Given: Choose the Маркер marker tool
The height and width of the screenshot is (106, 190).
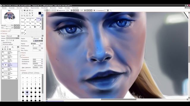Looking at the screenshot, I should click(23, 23).
